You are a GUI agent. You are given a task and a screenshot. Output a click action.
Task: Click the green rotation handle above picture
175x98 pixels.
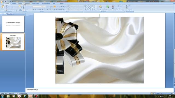coord(100,15)
